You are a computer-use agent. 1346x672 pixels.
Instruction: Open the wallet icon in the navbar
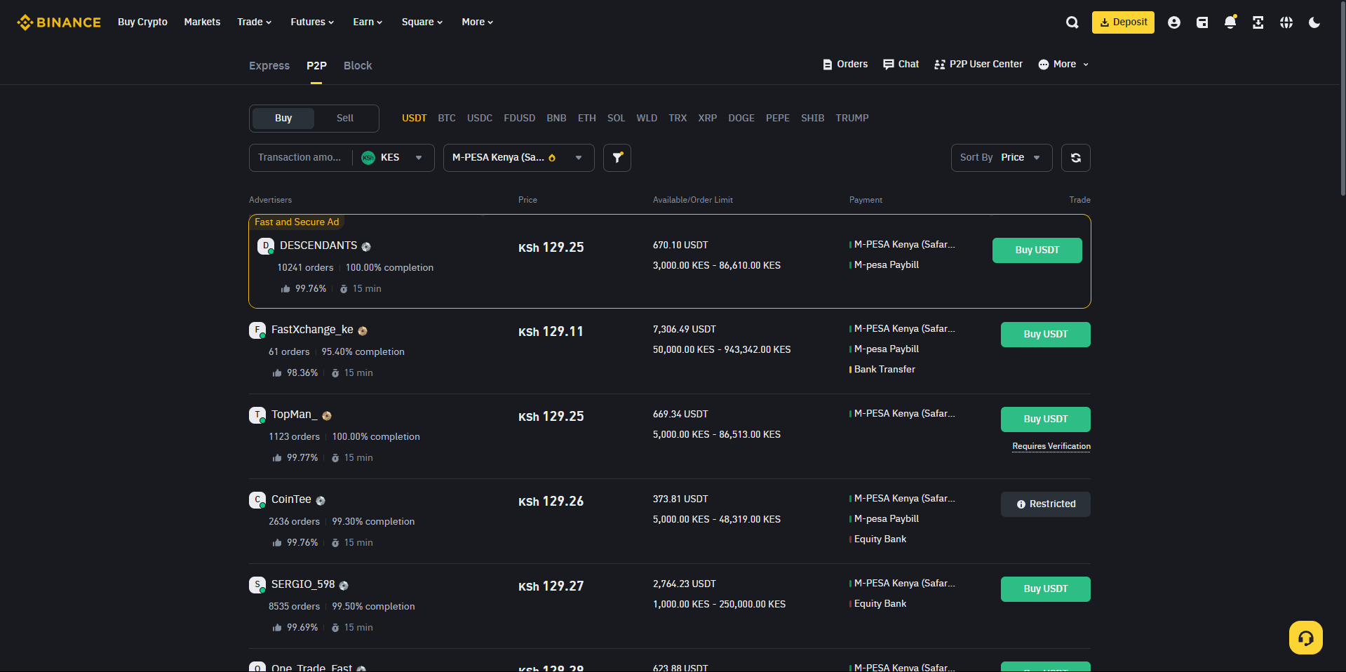(1202, 22)
